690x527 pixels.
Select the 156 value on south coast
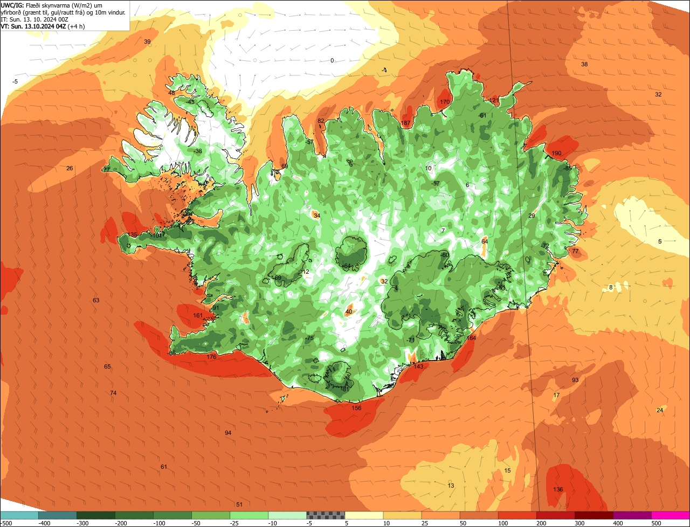tap(356, 408)
